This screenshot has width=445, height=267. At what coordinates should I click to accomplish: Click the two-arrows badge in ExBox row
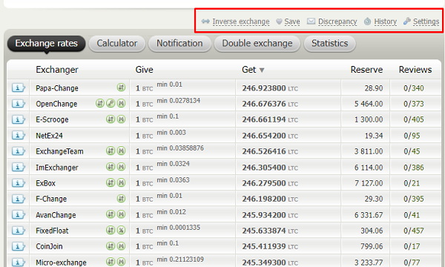111,182
